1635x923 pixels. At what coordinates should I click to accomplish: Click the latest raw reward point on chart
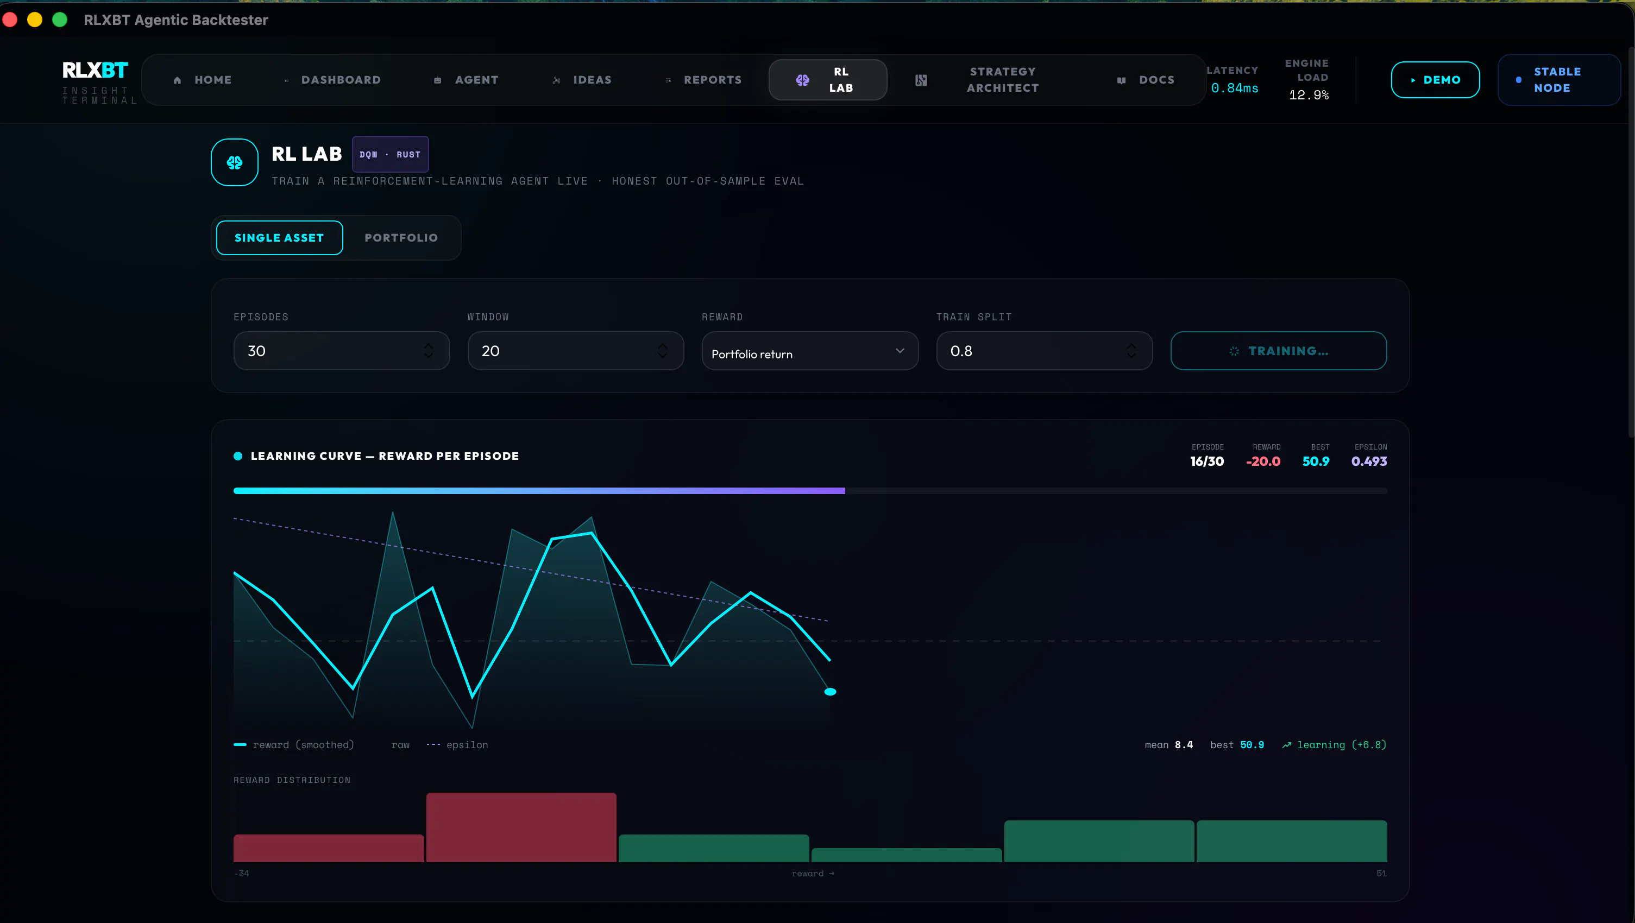click(x=830, y=692)
